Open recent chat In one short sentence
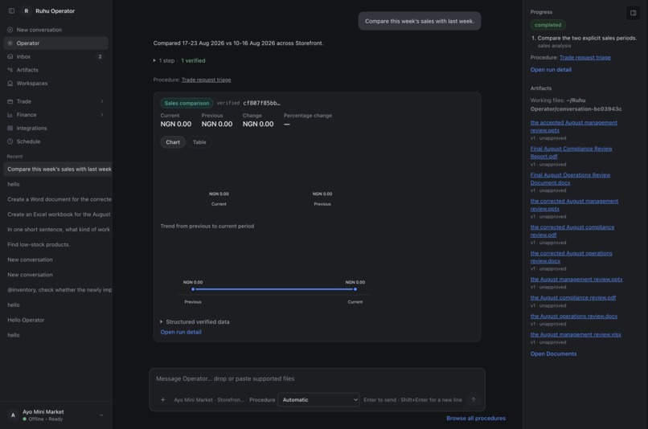The width and height of the screenshot is (648, 429). coord(58,229)
